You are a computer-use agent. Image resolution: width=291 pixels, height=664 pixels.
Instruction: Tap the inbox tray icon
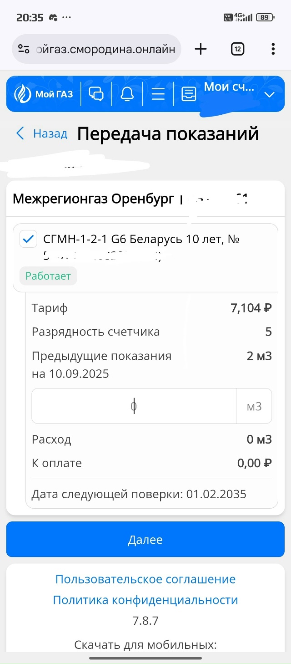point(189,94)
